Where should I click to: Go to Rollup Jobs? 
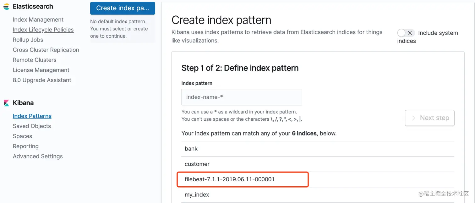point(28,40)
